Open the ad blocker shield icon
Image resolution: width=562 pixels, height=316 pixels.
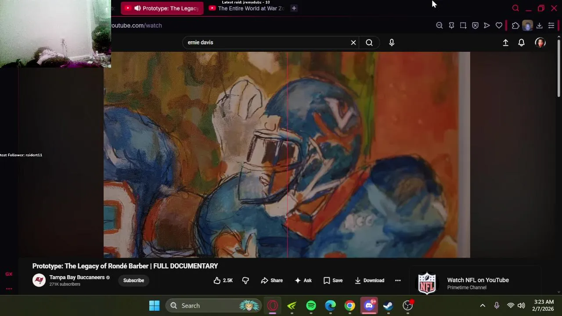coord(475,25)
